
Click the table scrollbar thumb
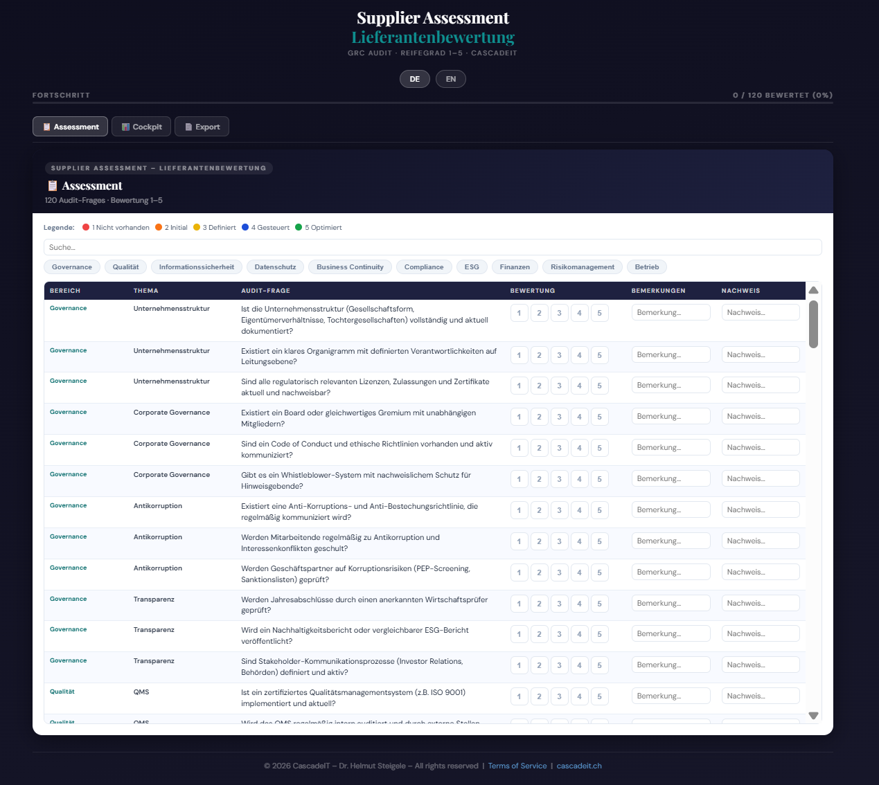pyautogui.click(x=814, y=324)
